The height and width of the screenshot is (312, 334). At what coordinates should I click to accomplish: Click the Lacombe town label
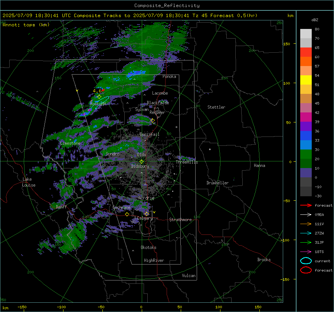160,93
